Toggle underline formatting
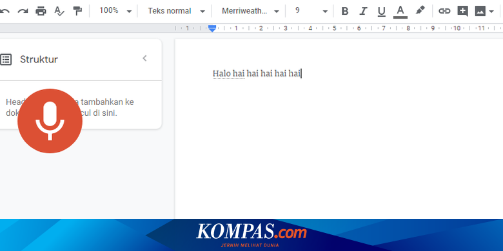This screenshot has height=251, width=503. pyautogui.click(x=381, y=12)
